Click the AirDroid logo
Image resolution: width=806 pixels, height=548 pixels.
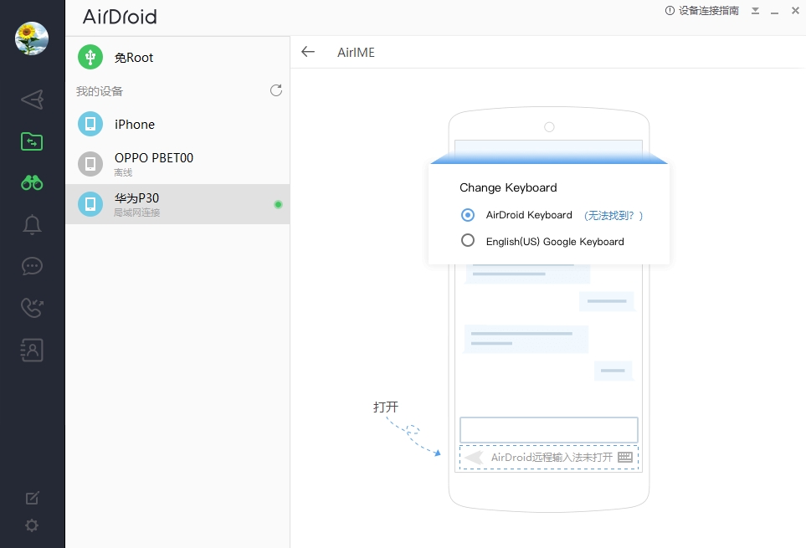coord(120,17)
